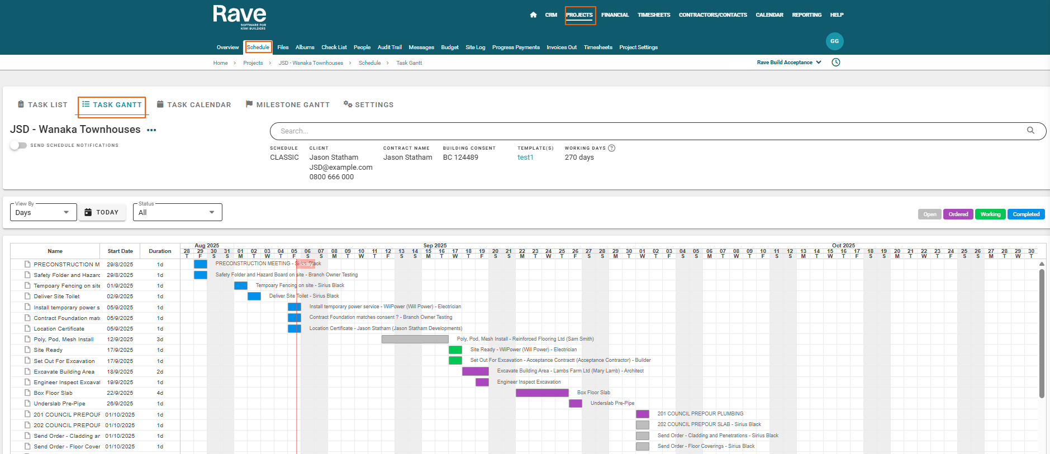Select Schedule in the project submenu
The width and height of the screenshot is (1050, 454).
coord(258,47)
